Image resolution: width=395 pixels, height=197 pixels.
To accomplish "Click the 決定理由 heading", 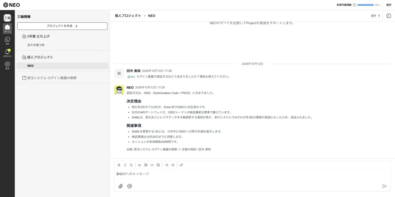I will click(134, 101).
